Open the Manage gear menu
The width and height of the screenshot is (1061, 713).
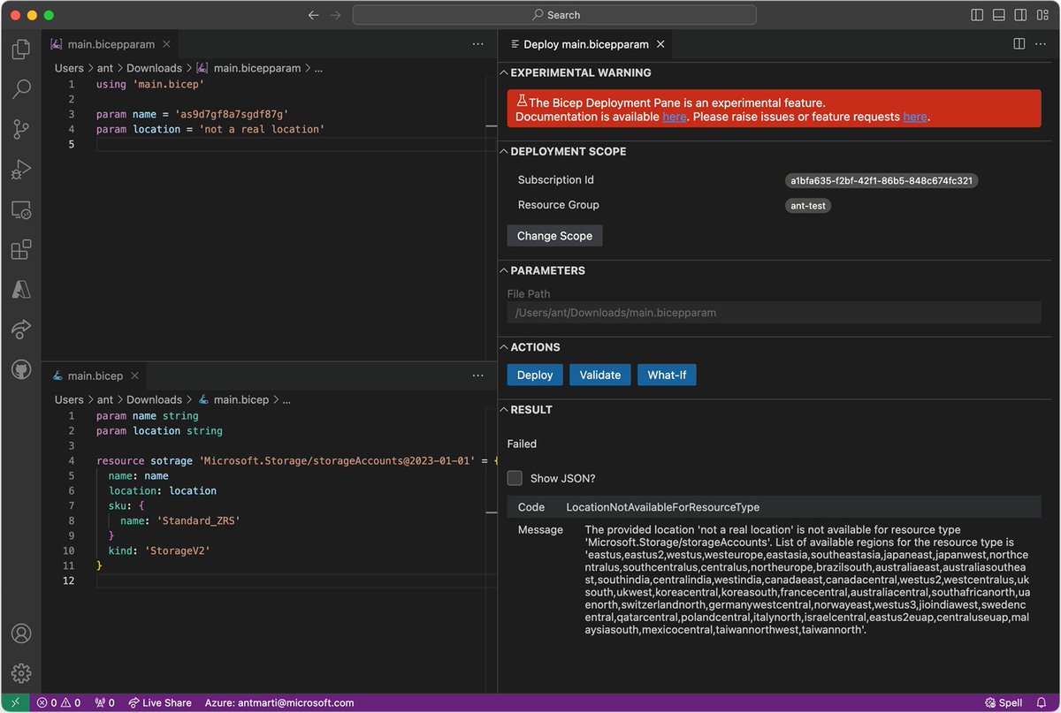[21, 673]
